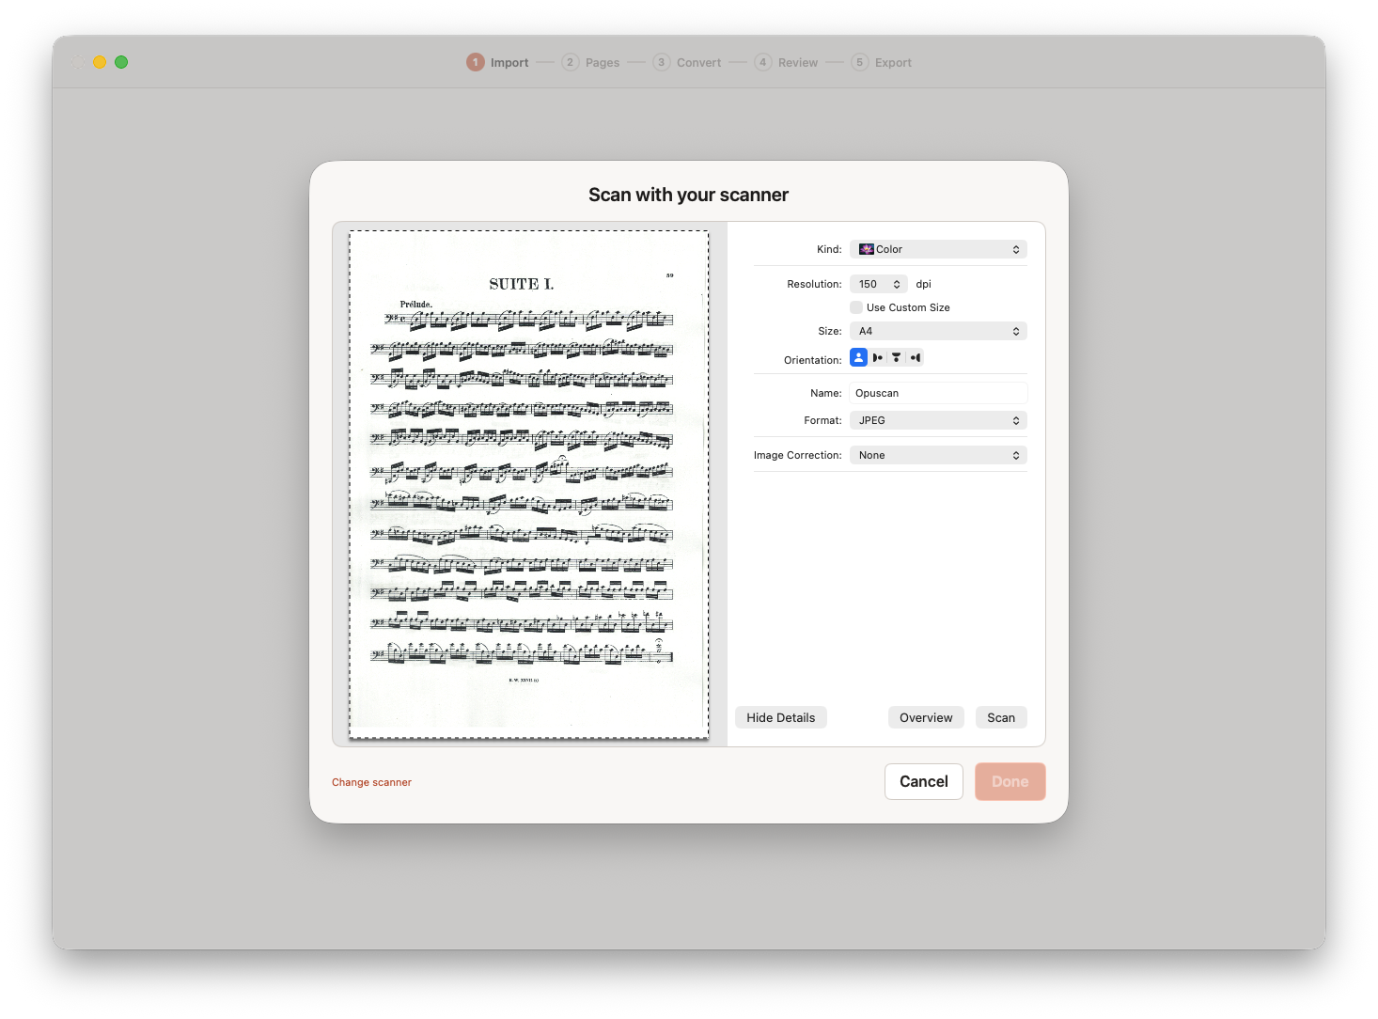Click the step 1 Import circle icon
This screenshot has height=1019, width=1378.
tap(476, 62)
